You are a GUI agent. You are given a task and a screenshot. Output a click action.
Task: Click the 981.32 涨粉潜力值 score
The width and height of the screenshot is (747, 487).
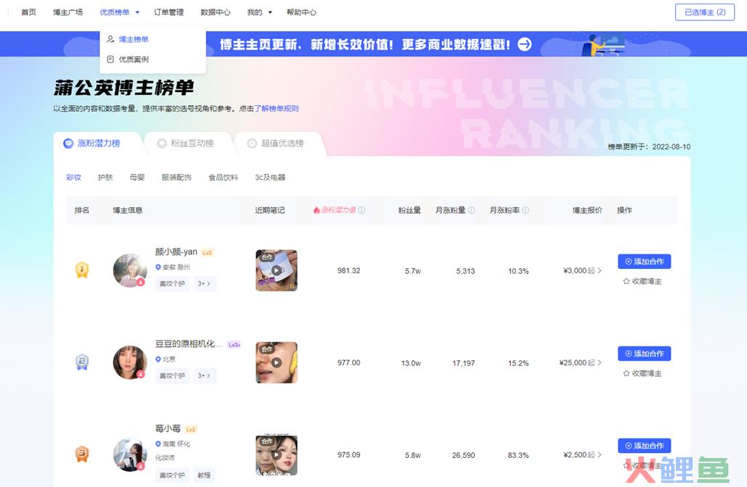(x=348, y=270)
